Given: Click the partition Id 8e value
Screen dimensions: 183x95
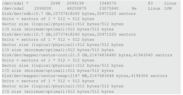Looking at the screenshot, I should [x=134, y=8].
